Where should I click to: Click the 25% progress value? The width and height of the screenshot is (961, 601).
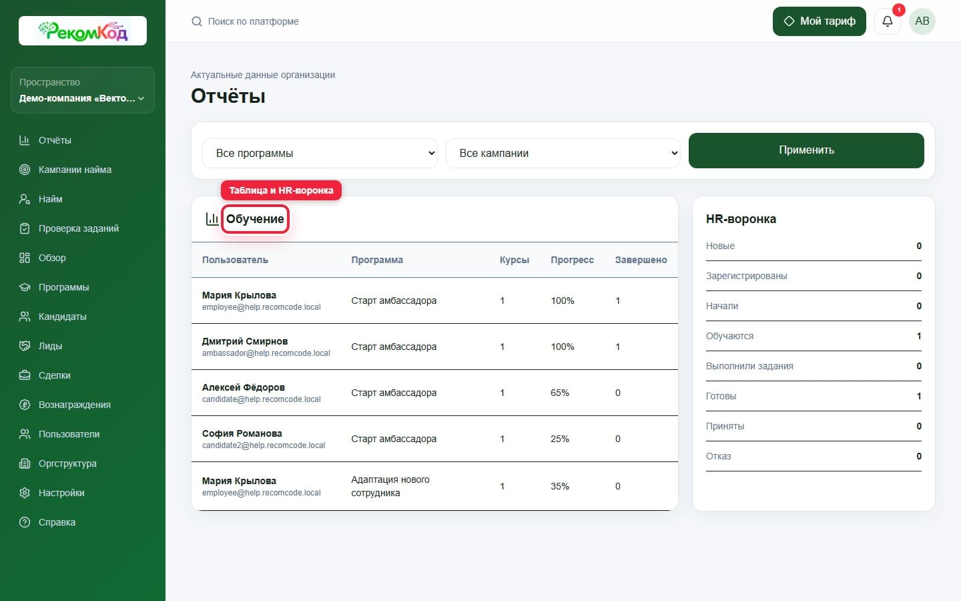(x=560, y=439)
